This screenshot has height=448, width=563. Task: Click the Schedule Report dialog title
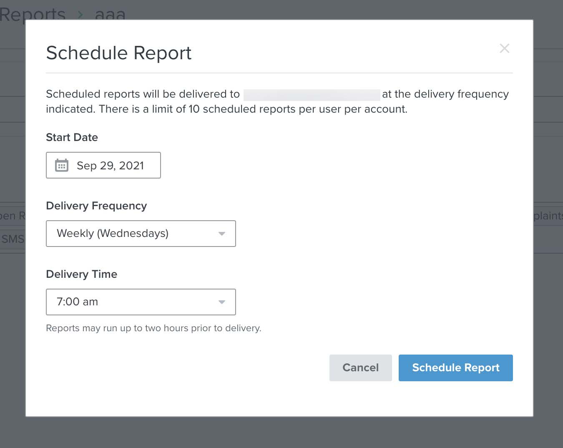pos(118,53)
